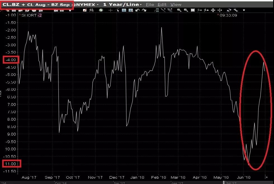Select the second T text label icon
Screen dimensions: 274x184
coord(131,10)
